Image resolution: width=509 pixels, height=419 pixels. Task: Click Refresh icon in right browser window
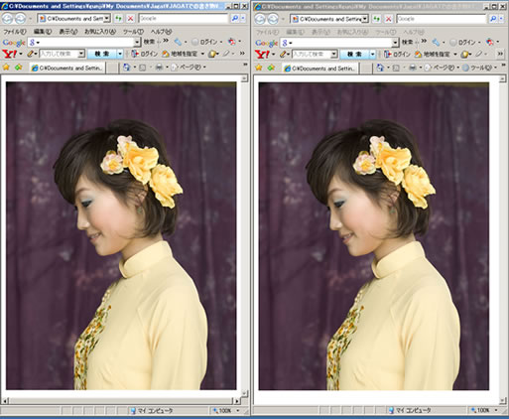coord(376,19)
